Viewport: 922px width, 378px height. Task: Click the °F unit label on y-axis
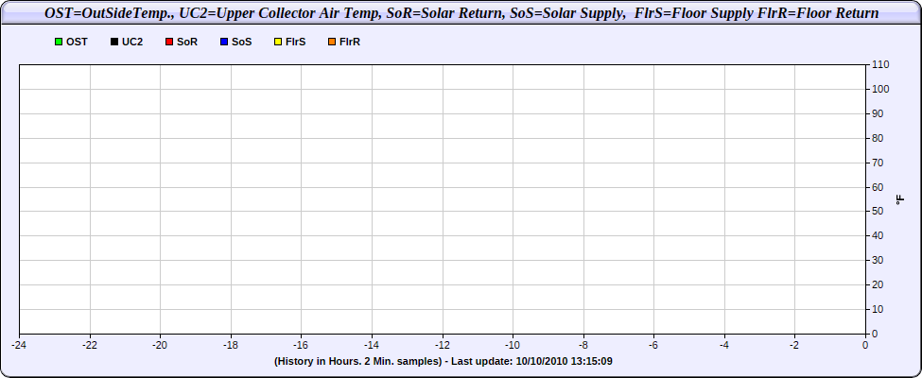[900, 199]
